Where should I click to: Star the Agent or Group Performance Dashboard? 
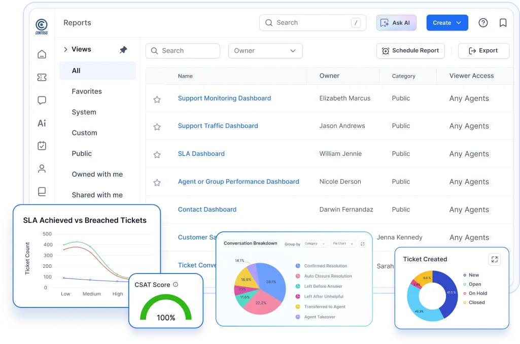[157, 183]
